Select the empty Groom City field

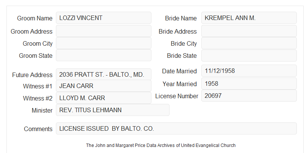tap(103, 43)
